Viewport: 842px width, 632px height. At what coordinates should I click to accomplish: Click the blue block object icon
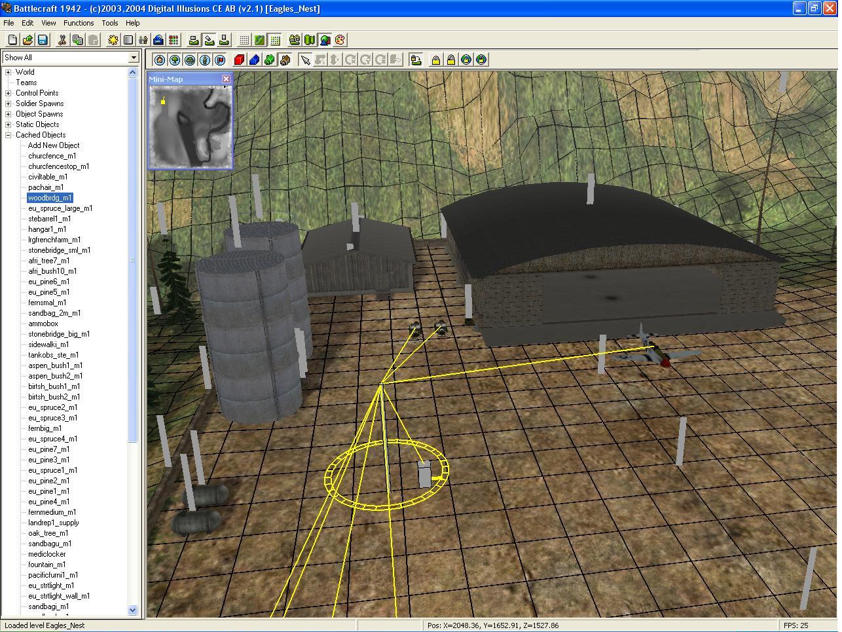coord(254,60)
